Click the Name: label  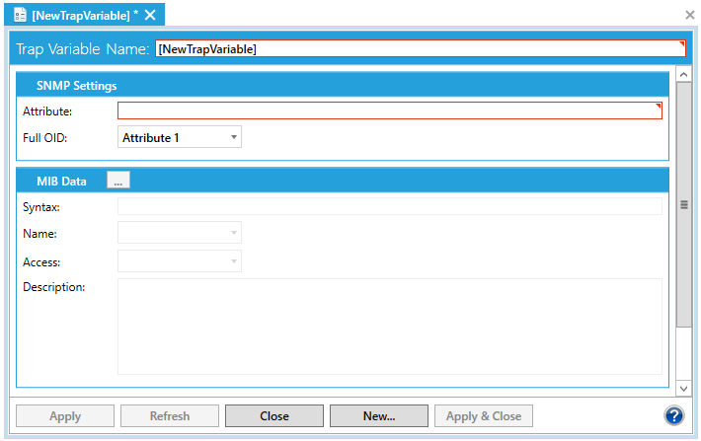tap(39, 234)
